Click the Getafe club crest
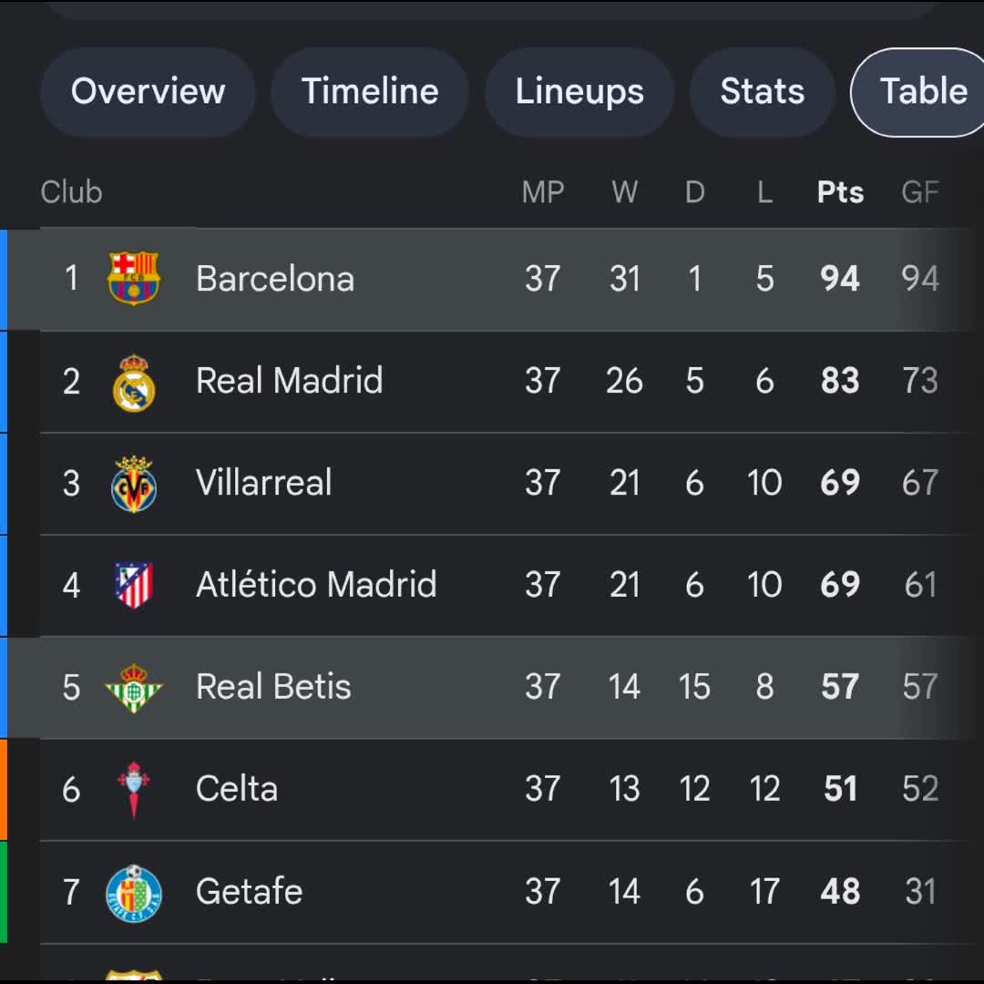 (x=134, y=893)
